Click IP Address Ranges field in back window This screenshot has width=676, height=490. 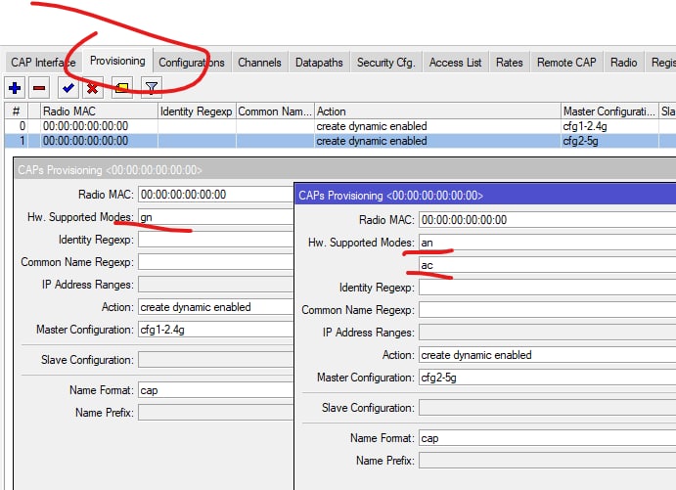[x=215, y=285]
